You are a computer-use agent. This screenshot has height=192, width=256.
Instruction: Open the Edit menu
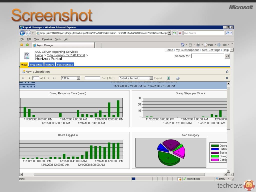(x=29, y=39)
